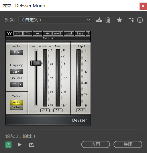Screen dimensions: 147x153
Task: Click the 应用 apply button
Action: (96, 144)
